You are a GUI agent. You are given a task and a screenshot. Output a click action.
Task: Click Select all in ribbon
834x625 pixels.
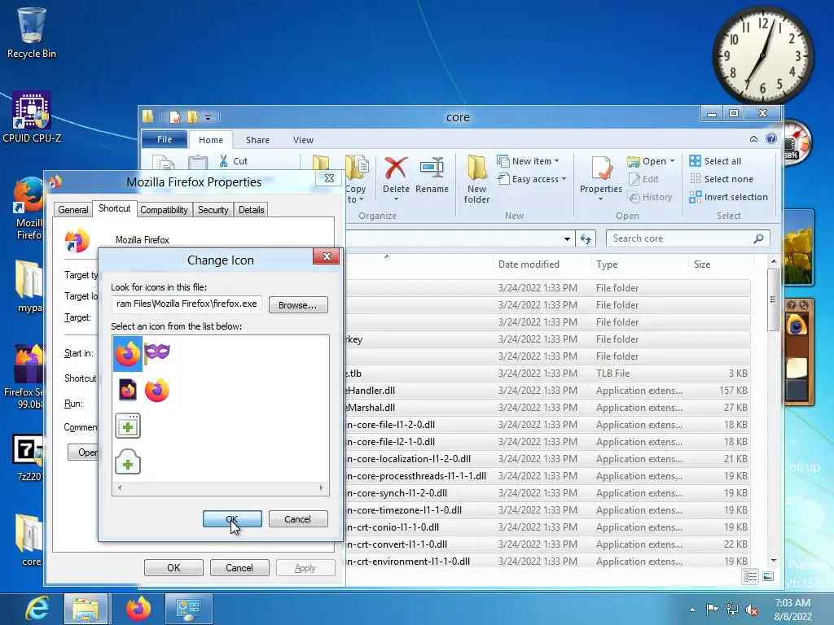tap(715, 161)
